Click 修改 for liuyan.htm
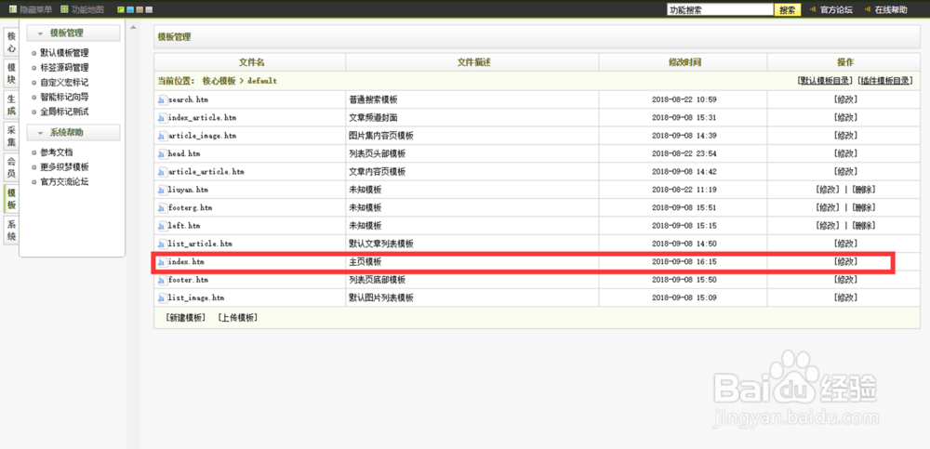 click(x=828, y=190)
